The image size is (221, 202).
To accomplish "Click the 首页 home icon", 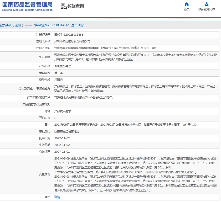I will click(x=187, y=4).
